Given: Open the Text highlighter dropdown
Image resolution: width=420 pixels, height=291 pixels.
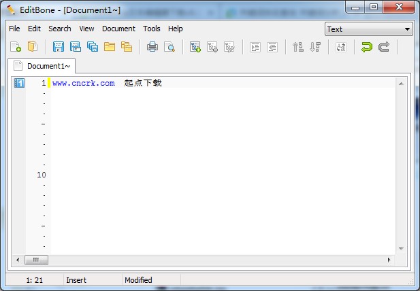Looking at the screenshot, I should coord(368,29).
